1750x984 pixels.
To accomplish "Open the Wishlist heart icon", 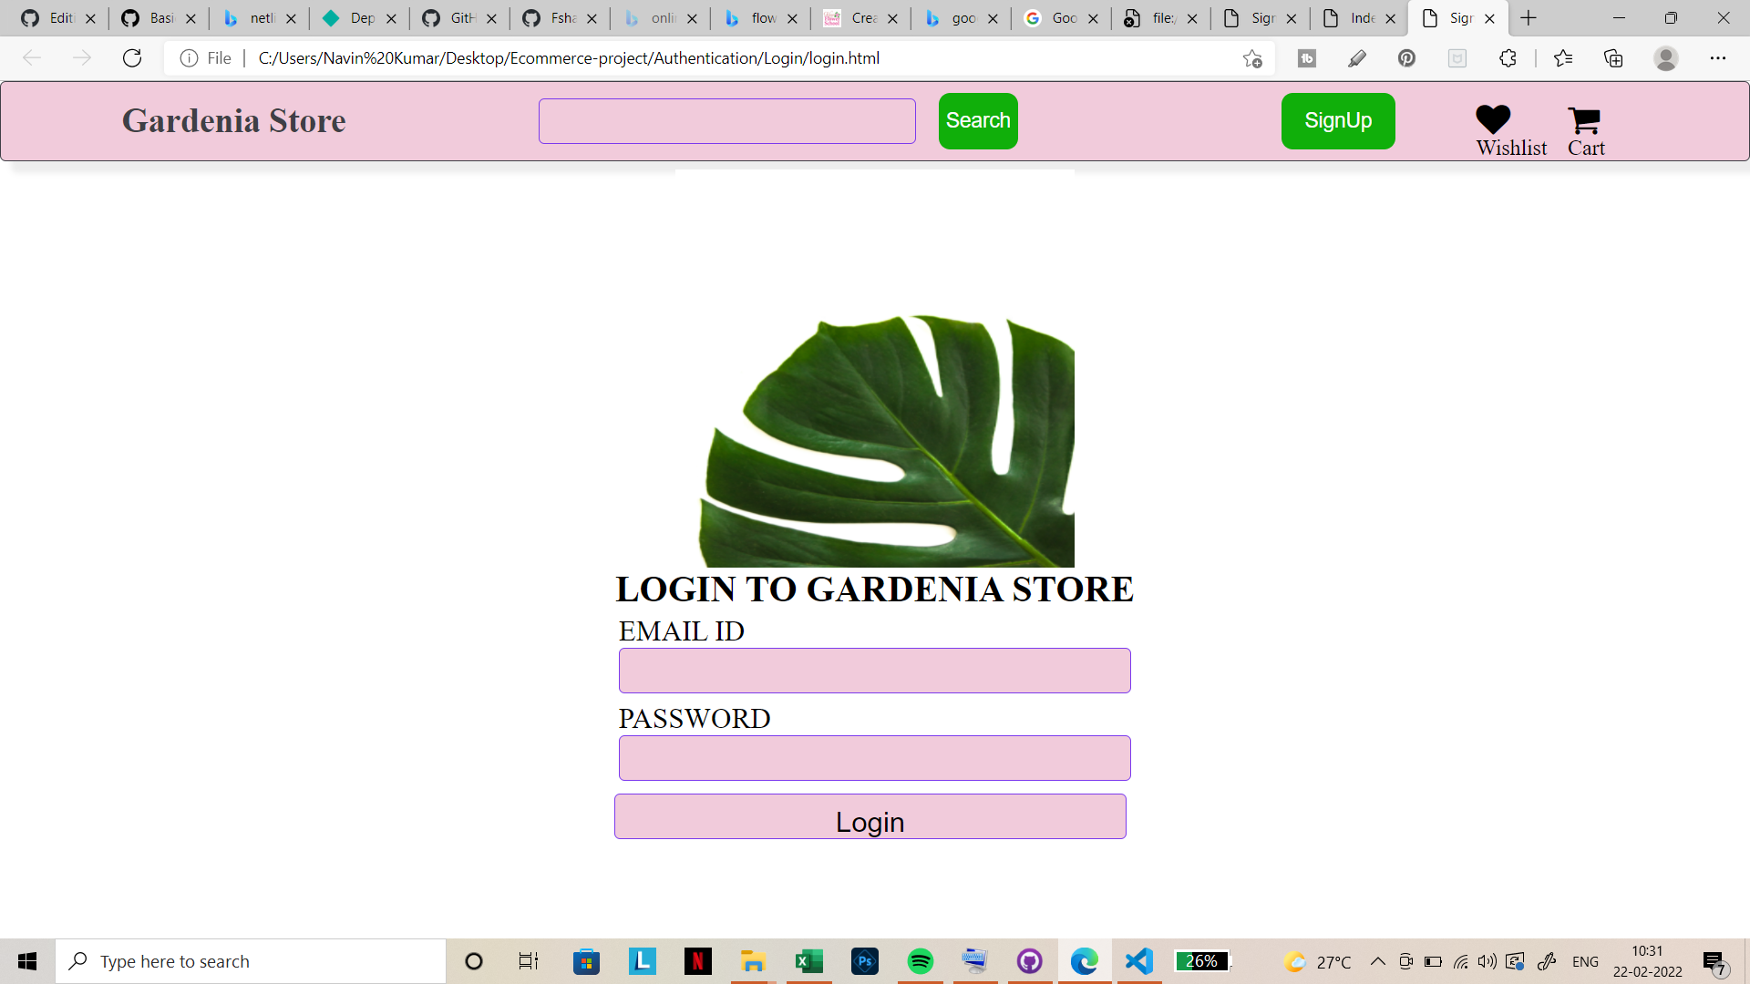I will pos(1491,119).
